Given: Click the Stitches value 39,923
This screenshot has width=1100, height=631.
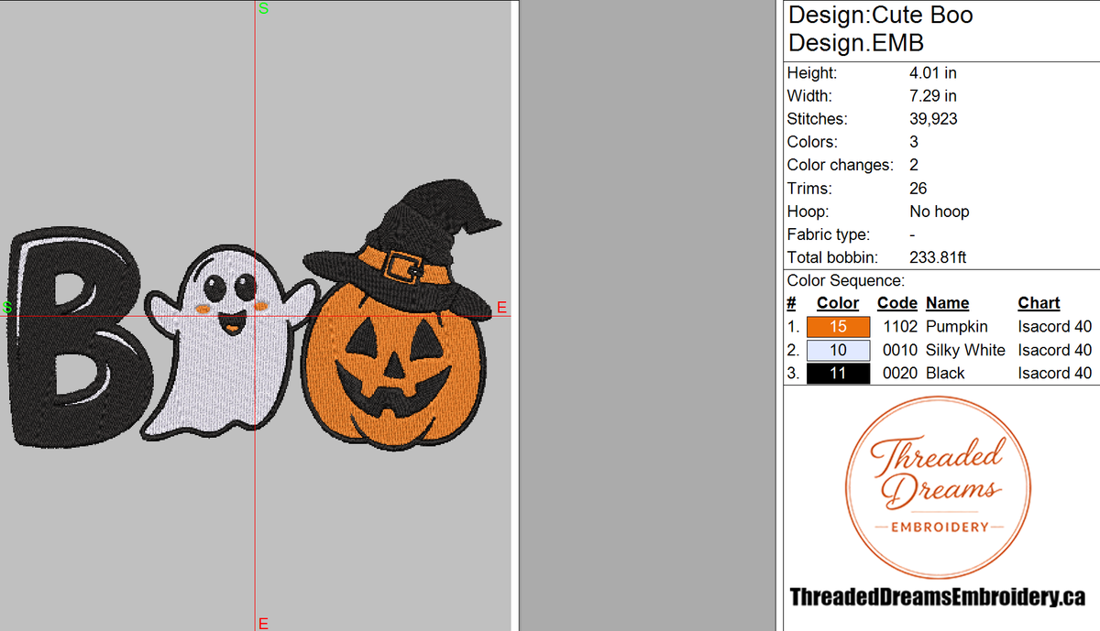Looking at the screenshot, I should (x=935, y=119).
